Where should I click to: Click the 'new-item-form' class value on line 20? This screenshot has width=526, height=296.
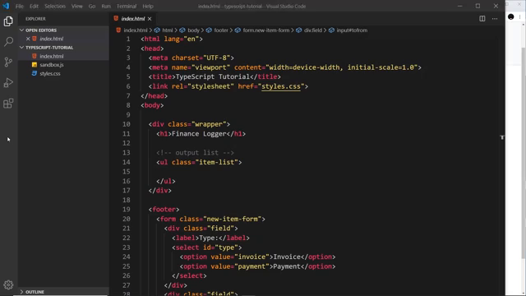[232, 220]
